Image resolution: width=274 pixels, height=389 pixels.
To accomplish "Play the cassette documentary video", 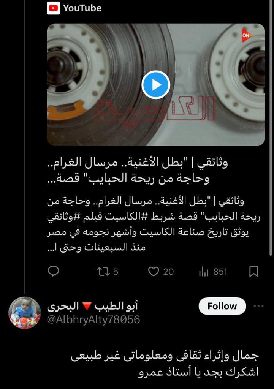I will tap(155, 85).
